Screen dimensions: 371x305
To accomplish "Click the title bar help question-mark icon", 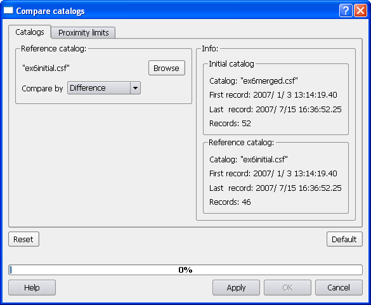I will pos(346,11).
